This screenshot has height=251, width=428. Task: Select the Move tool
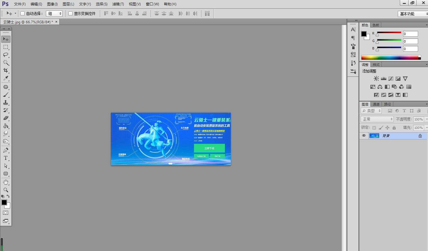point(6,39)
